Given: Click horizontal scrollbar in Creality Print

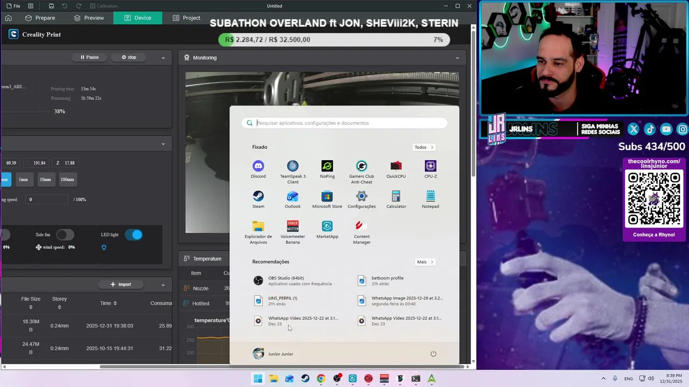Looking at the screenshot, I should (x=282, y=367).
